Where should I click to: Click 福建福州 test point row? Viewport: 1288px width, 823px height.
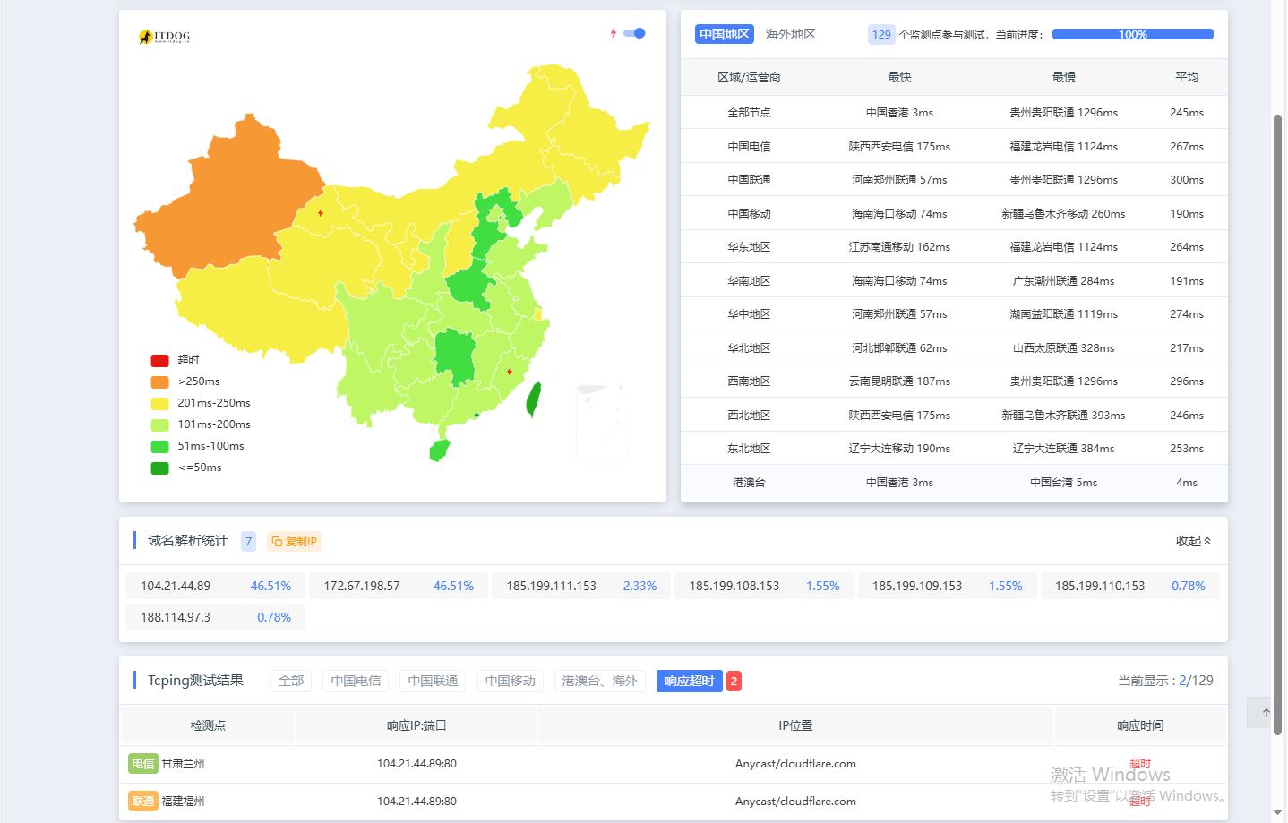coord(674,802)
